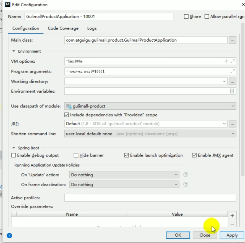Click 'Running Application Update Policies' label
Image resolution: width=245 pixels, height=243 pixels.
pos(47,165)
